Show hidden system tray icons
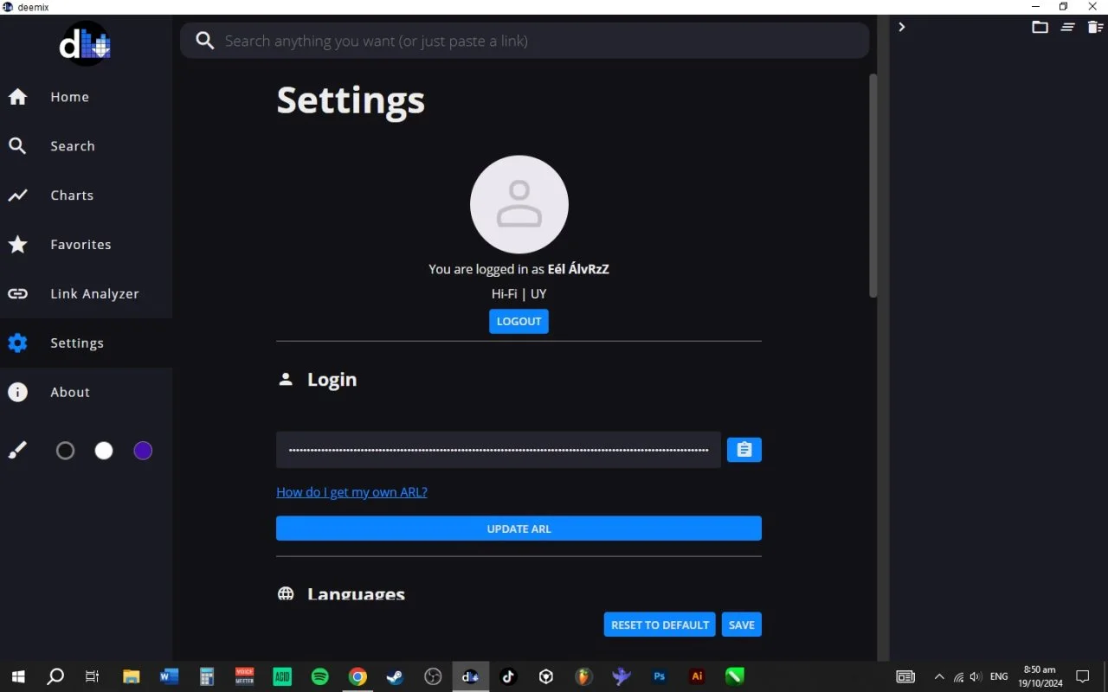 coord(939,676)
